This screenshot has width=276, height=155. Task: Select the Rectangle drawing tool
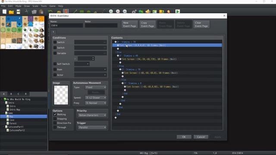(82, 12)
